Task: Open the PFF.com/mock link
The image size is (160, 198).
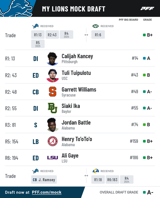Action: (x=47, y=192)
